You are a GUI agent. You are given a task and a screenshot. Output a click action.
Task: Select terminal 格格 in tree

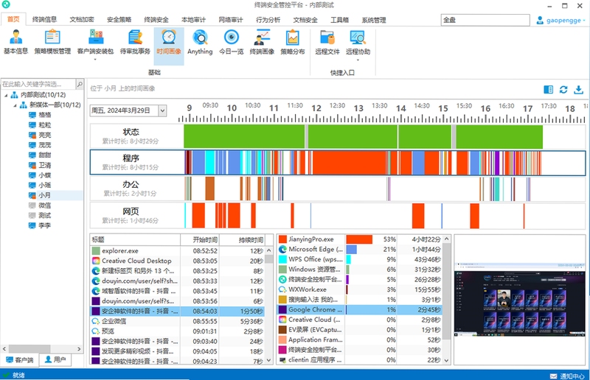(x=44, y=115)
